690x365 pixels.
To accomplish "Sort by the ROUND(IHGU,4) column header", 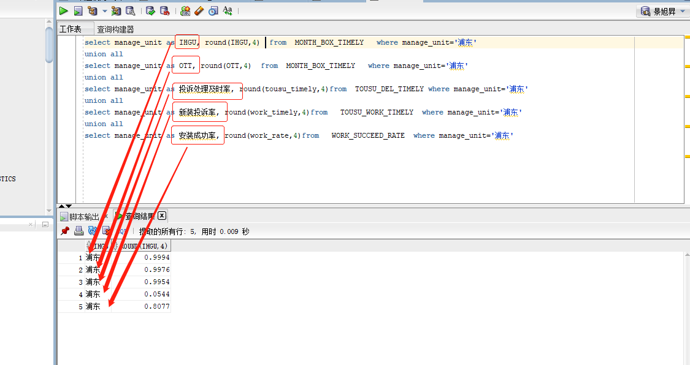I will pos(141,246).
